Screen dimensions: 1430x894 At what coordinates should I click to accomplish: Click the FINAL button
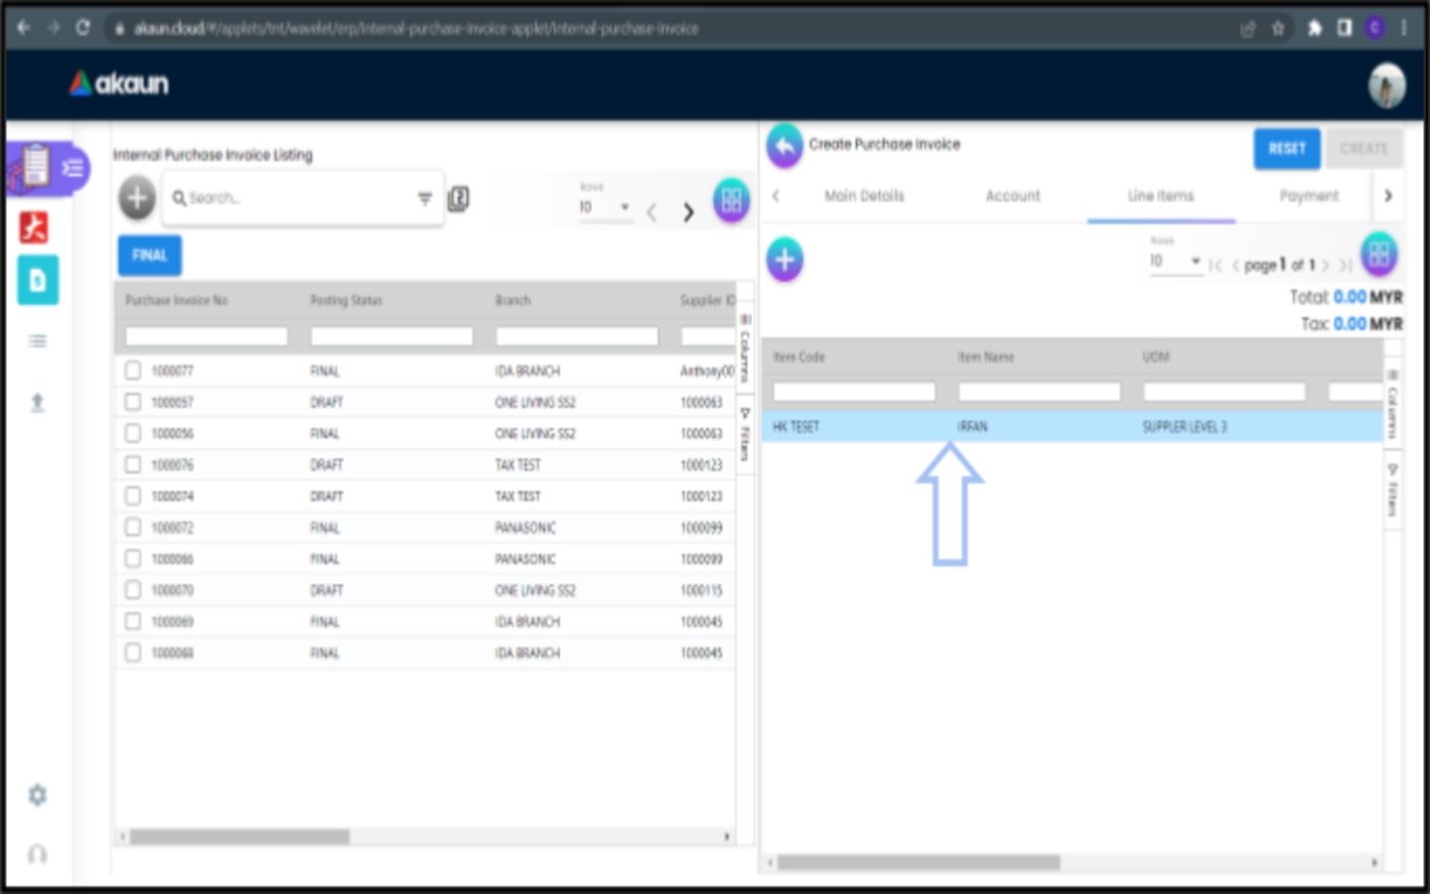(x=150, y=255)
